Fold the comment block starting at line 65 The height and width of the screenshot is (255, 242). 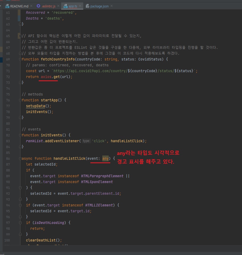(x=20, y=36)
